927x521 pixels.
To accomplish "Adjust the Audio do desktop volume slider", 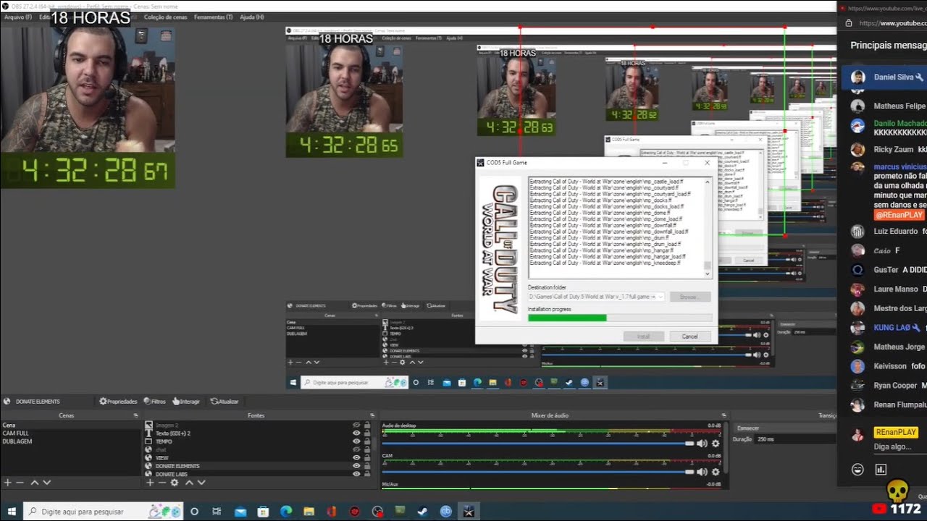I will (537, 444).
